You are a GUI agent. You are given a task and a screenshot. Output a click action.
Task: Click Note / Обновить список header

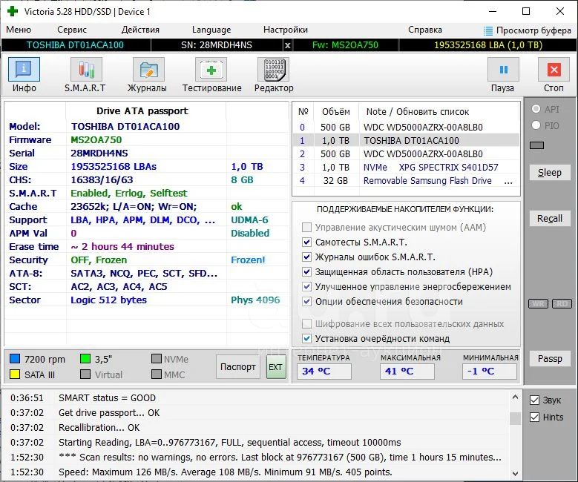(417, 112)
